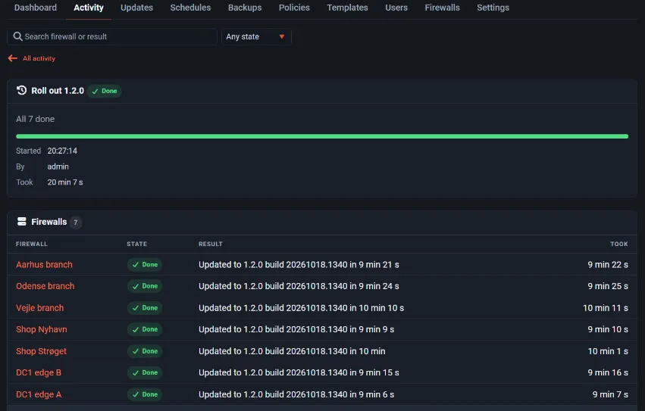The height and width of the screenshot is (411, 645).
Task: Click the 9 min 7 s took value
Action: click(610, 394)
